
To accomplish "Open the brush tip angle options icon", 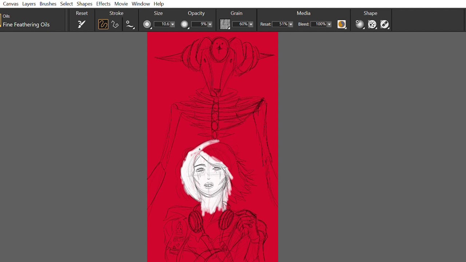I will click(384, 24).
